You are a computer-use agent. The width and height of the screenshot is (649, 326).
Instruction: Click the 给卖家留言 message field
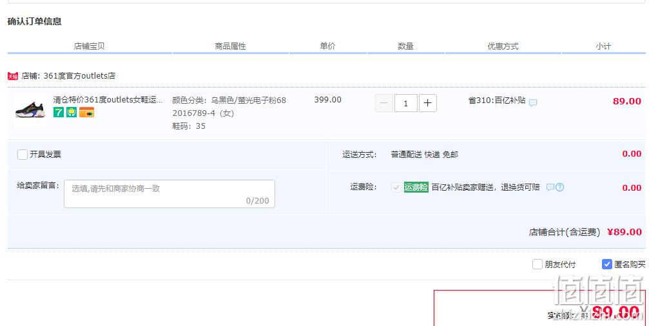(x=170, y=194)
